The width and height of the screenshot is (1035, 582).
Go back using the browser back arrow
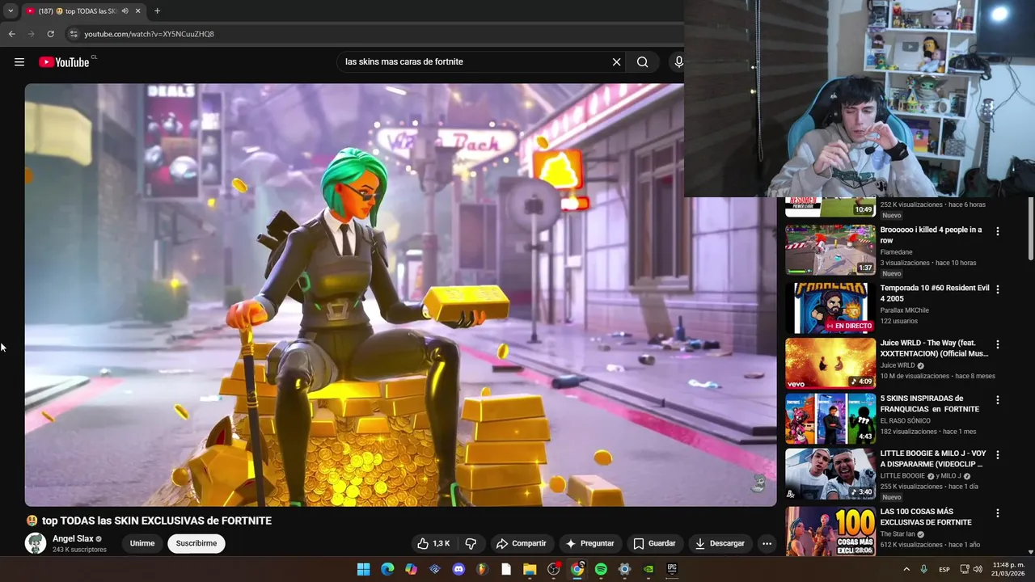[11, 34]
